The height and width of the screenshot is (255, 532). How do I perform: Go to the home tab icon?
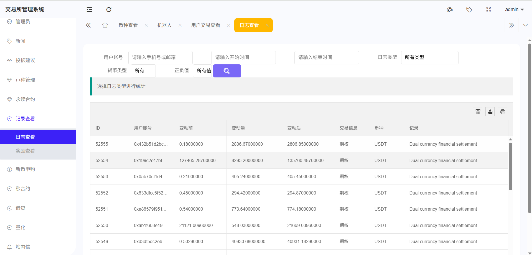point(105,25)
